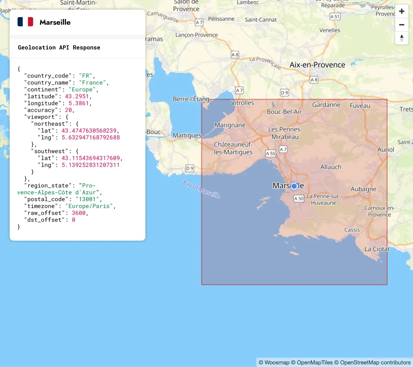Click the Cassis map label
Screen dimensions: 413x367
[x=352, y=230]
